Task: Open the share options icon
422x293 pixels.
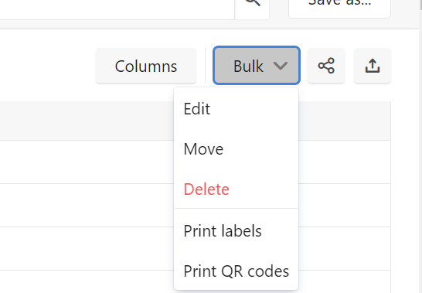Action: [x=326, y=66]
